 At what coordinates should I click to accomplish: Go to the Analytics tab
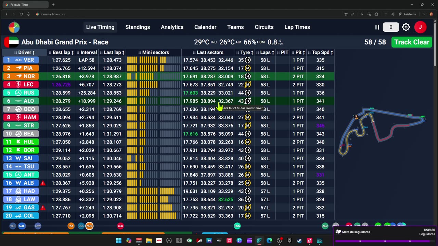coord(172,27)
